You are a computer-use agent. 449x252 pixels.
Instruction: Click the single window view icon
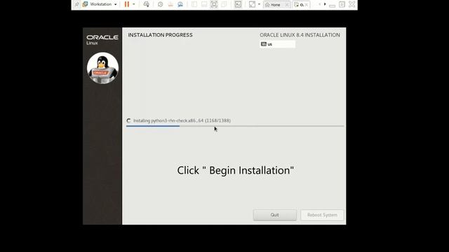[x=204, y=4]
